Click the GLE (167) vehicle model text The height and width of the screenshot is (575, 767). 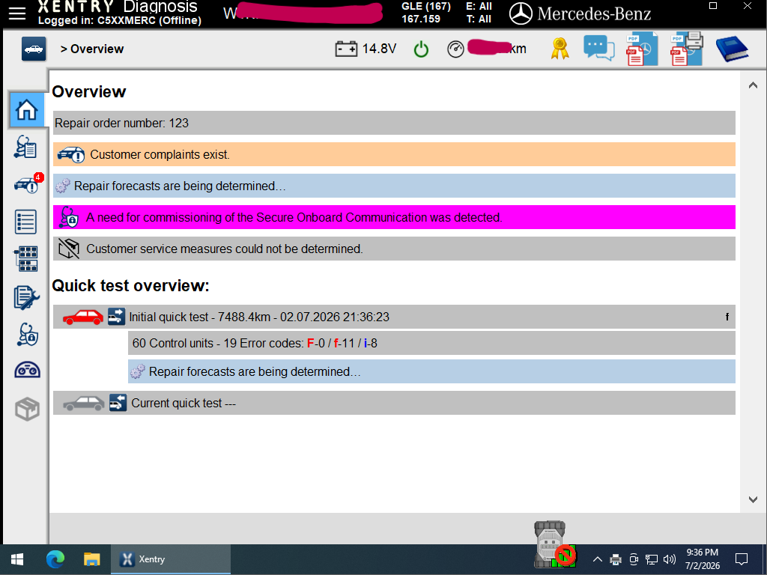tap(426, 6)
